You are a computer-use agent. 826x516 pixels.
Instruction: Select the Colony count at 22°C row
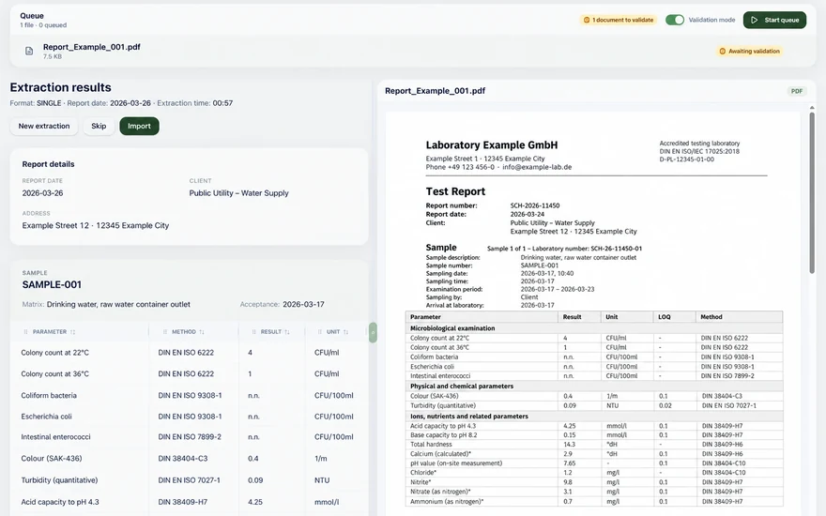click(189, 352)
